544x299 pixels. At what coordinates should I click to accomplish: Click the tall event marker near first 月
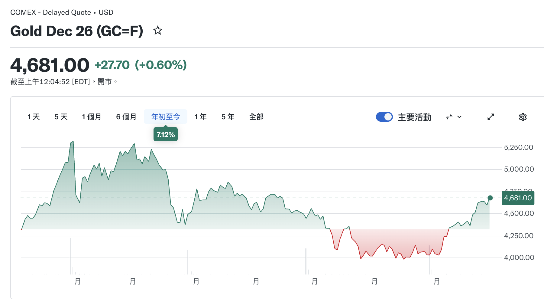point(70,256)
